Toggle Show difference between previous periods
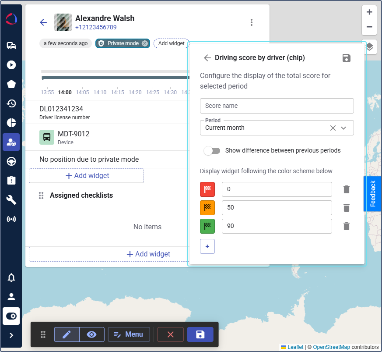The width and height of the screenshot is (382, 352). (x=212, y=151)
